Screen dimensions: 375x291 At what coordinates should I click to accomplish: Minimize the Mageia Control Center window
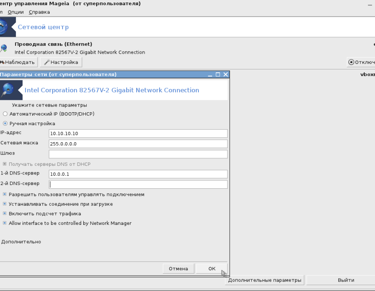(370, 5)
